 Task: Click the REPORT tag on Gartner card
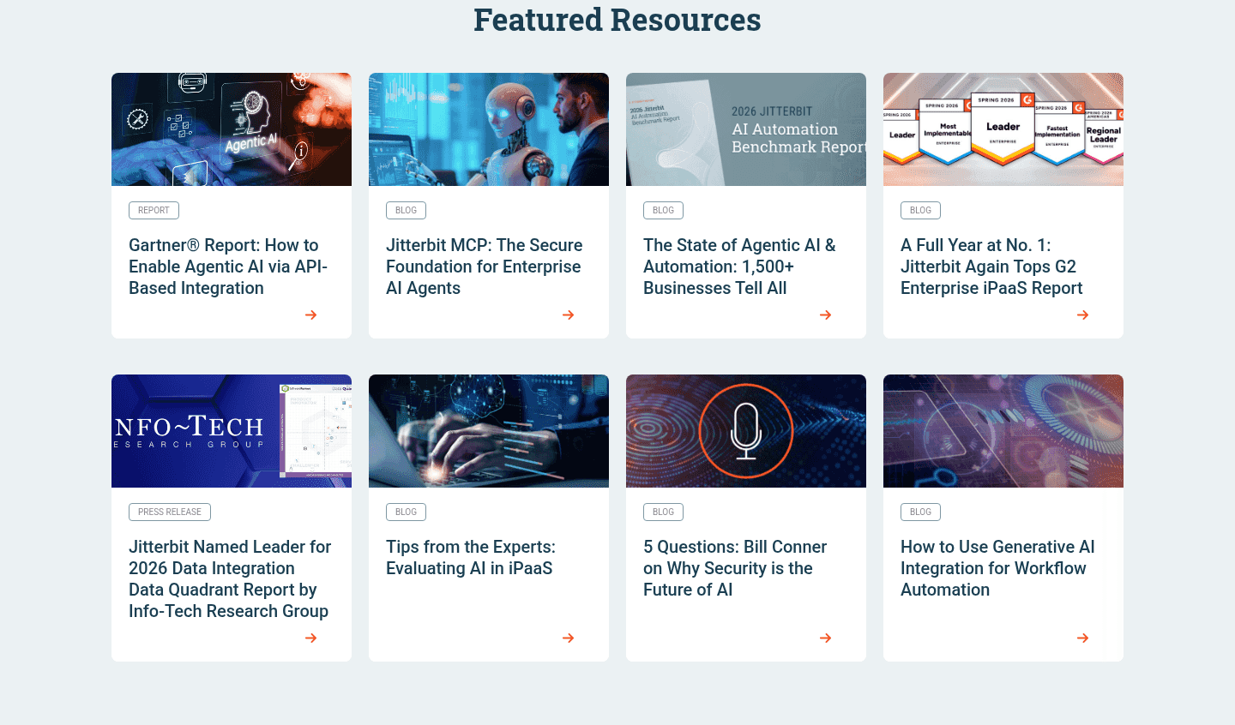tap(154, 210)
